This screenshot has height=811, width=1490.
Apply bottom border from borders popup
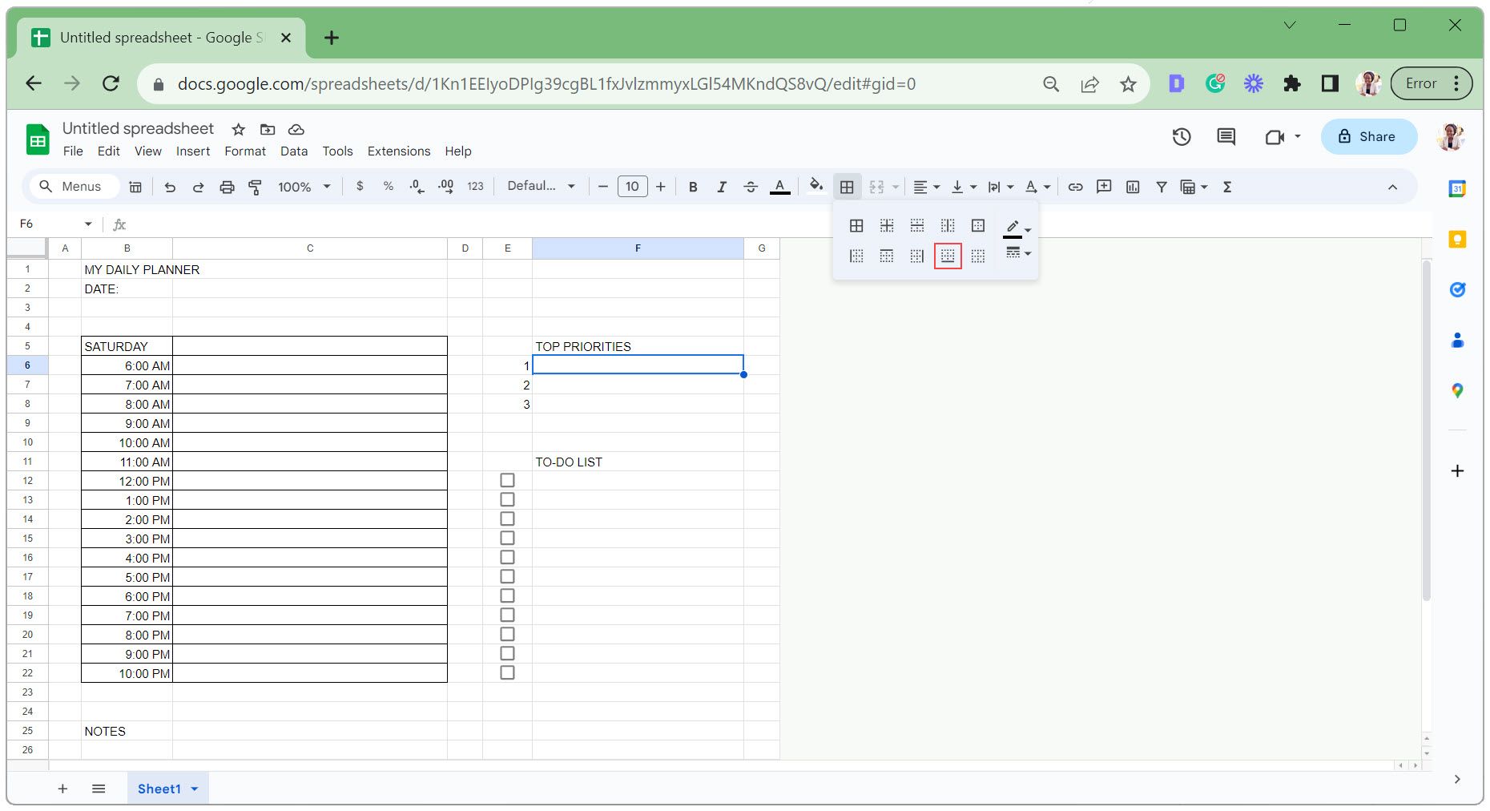coord(948,256)
